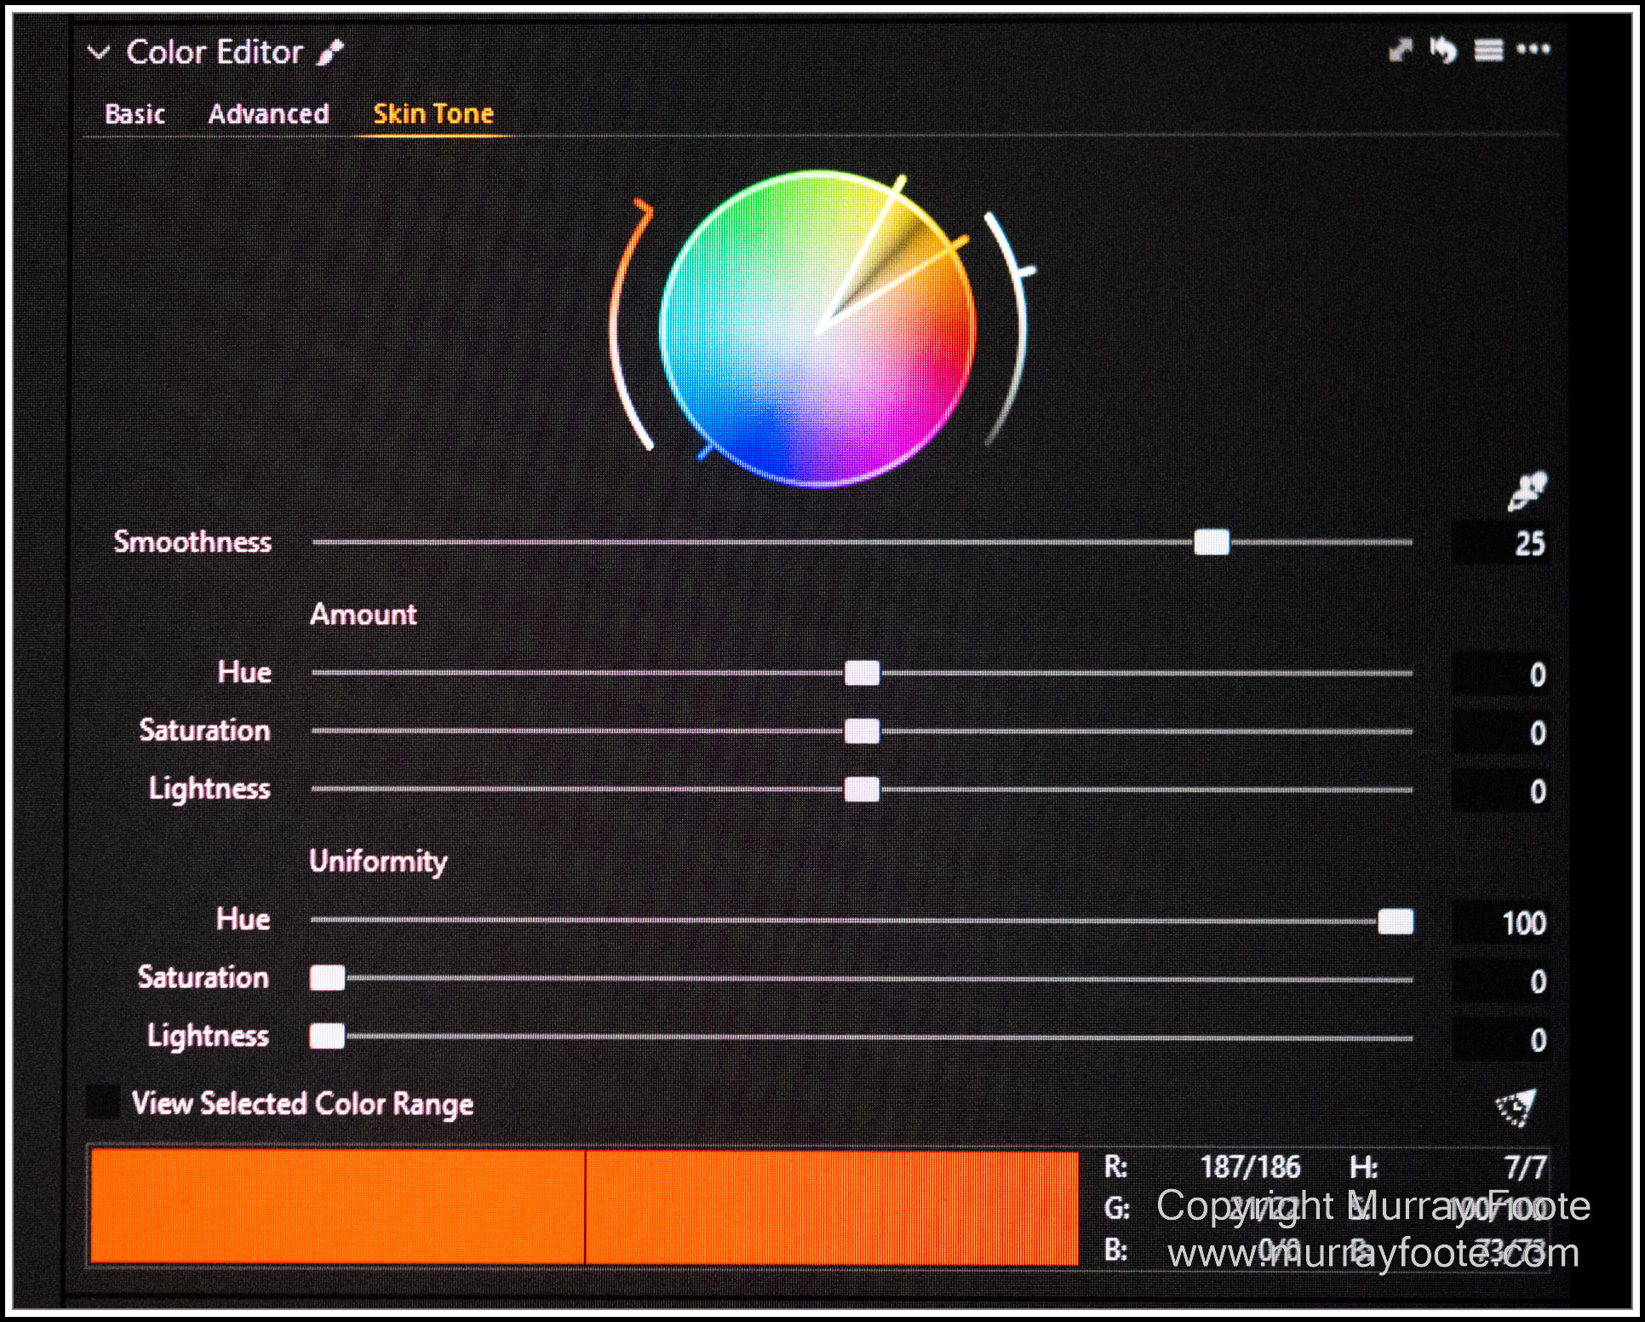1645x1322 pixels.
Task: Click the invert color range slice icon
Action: 1516,1107
